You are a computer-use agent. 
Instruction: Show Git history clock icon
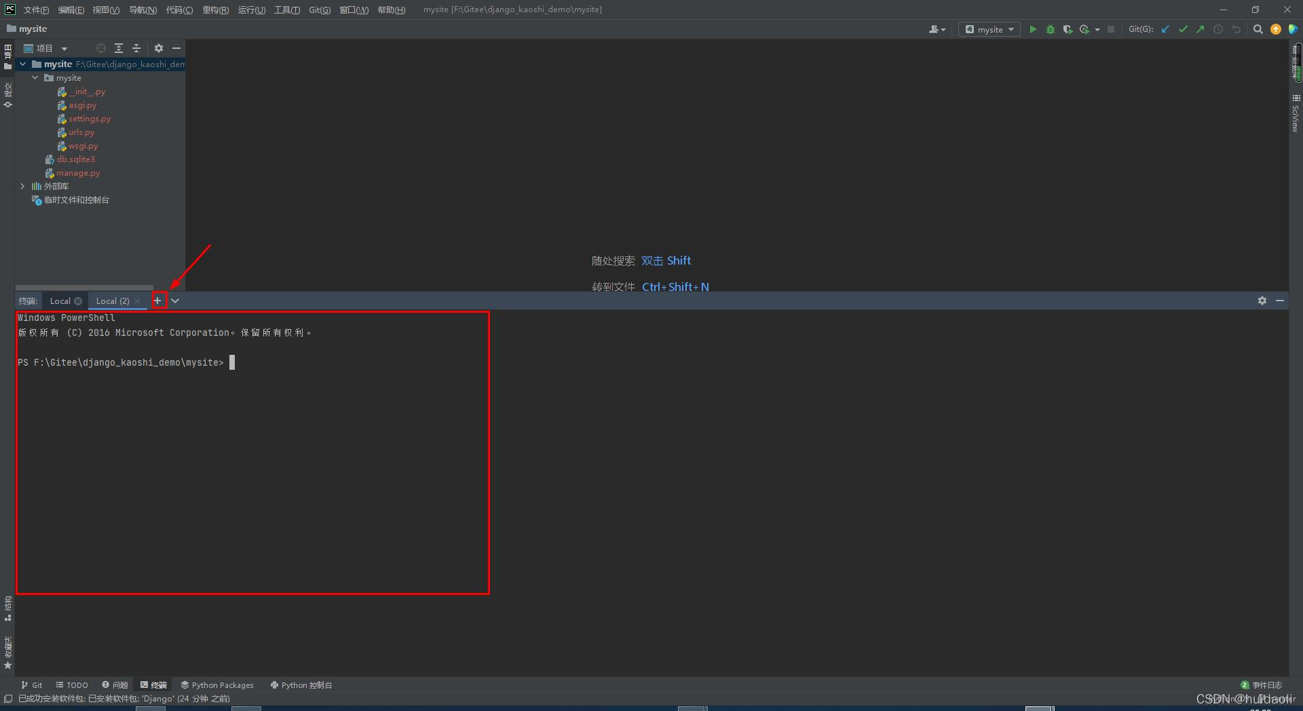click(1218, 29)
